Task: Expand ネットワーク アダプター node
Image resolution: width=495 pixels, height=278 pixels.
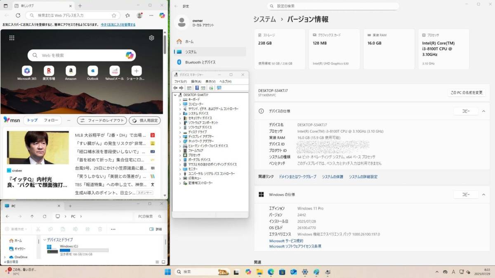Action: [180, 141]
